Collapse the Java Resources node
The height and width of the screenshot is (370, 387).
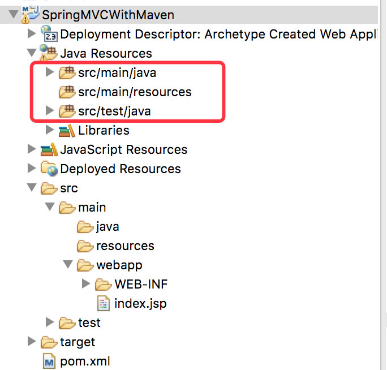[32, 53]
